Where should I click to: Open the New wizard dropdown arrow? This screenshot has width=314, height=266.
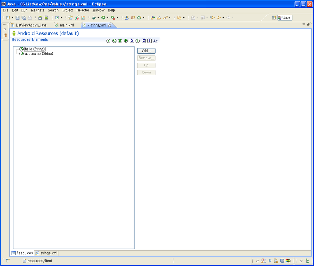[x=12, y=18]
